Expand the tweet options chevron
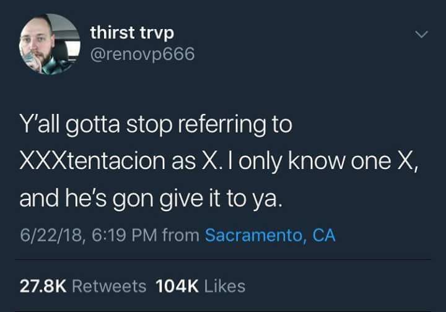Screen dimensions: 446x312 point(421,34)
